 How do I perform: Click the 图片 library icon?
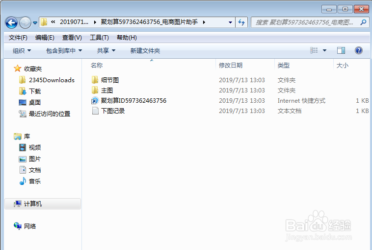pos(23,159)
